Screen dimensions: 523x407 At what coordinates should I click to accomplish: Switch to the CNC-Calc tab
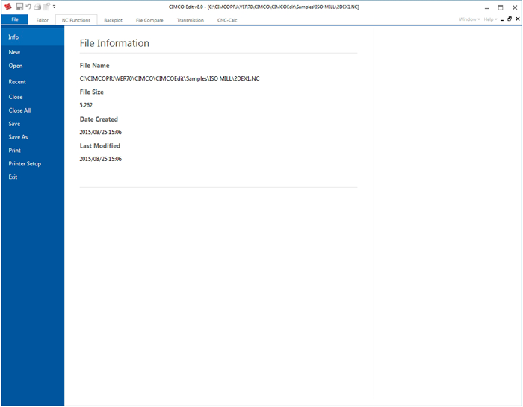227,20
